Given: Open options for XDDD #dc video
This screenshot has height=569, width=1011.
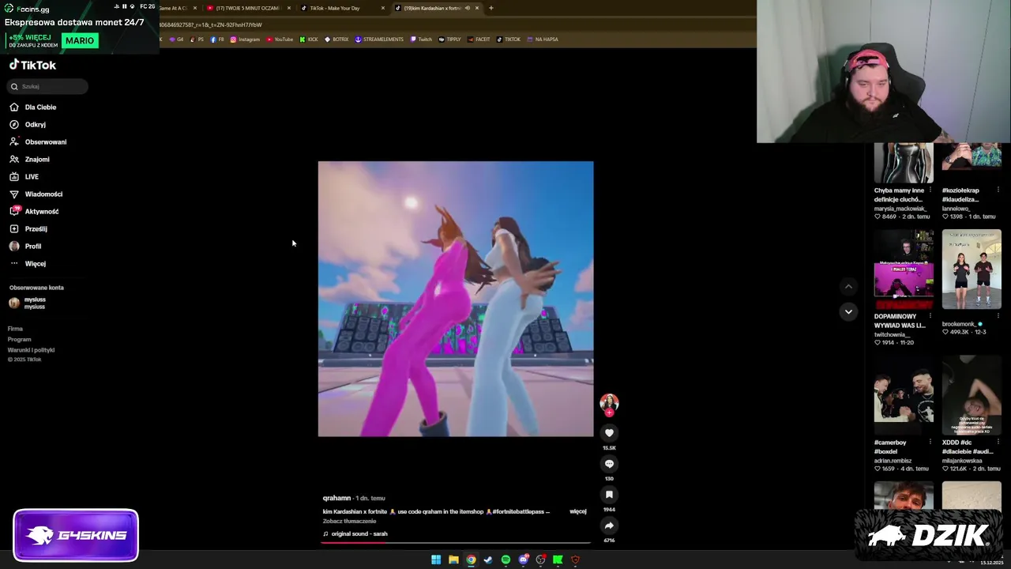Looking at the screenshot, I should tap(998, 442).
